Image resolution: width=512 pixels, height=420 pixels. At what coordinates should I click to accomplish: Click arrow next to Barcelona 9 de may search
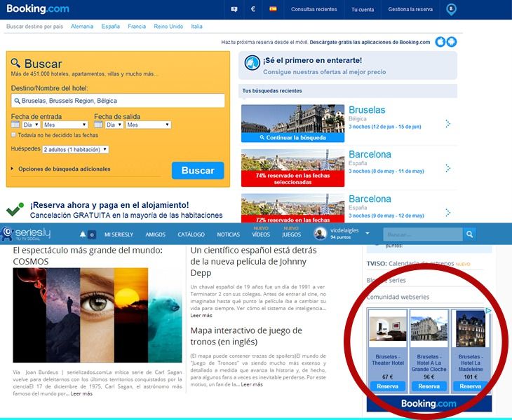tap(447, 212)
